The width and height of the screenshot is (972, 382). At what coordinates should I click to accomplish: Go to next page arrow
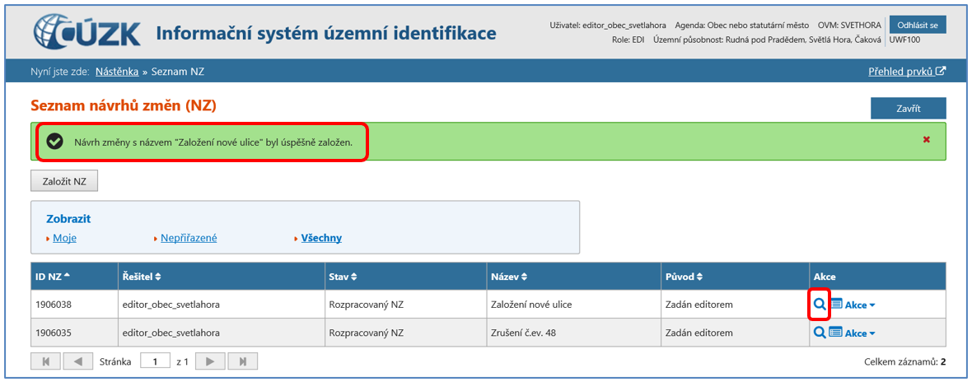pos(210,361)
